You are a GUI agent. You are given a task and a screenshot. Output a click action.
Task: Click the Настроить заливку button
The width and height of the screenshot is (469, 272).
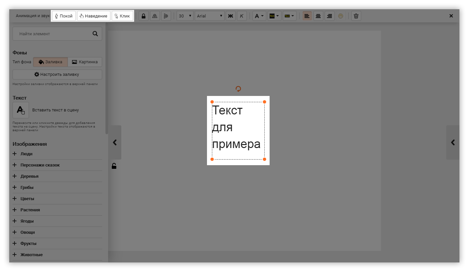57,75
